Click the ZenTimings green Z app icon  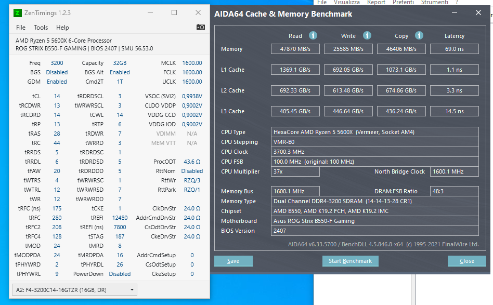18,13
